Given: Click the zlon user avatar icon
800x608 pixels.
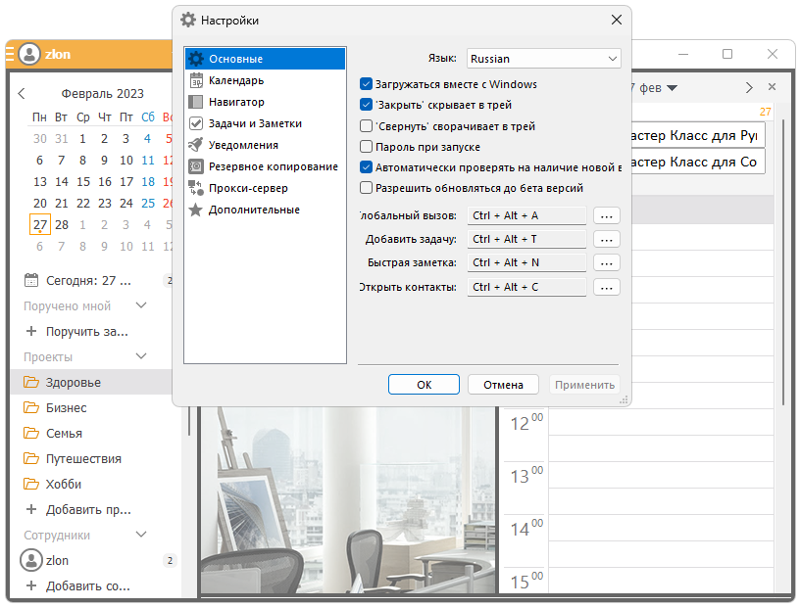Looking at the screenshot, I should 29,55.
